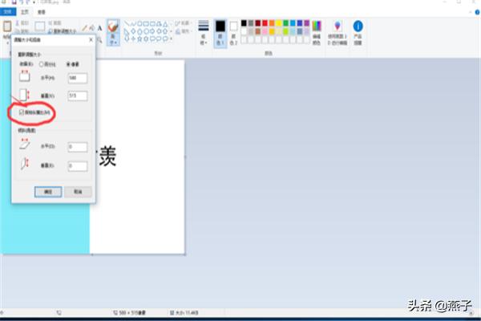Click file size in status bar
This screenshot has height=321, width=481.
pos(184,313)
